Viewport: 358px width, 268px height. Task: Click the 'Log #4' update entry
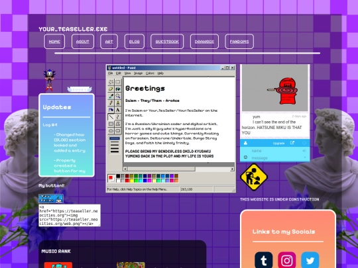[50, 125]
